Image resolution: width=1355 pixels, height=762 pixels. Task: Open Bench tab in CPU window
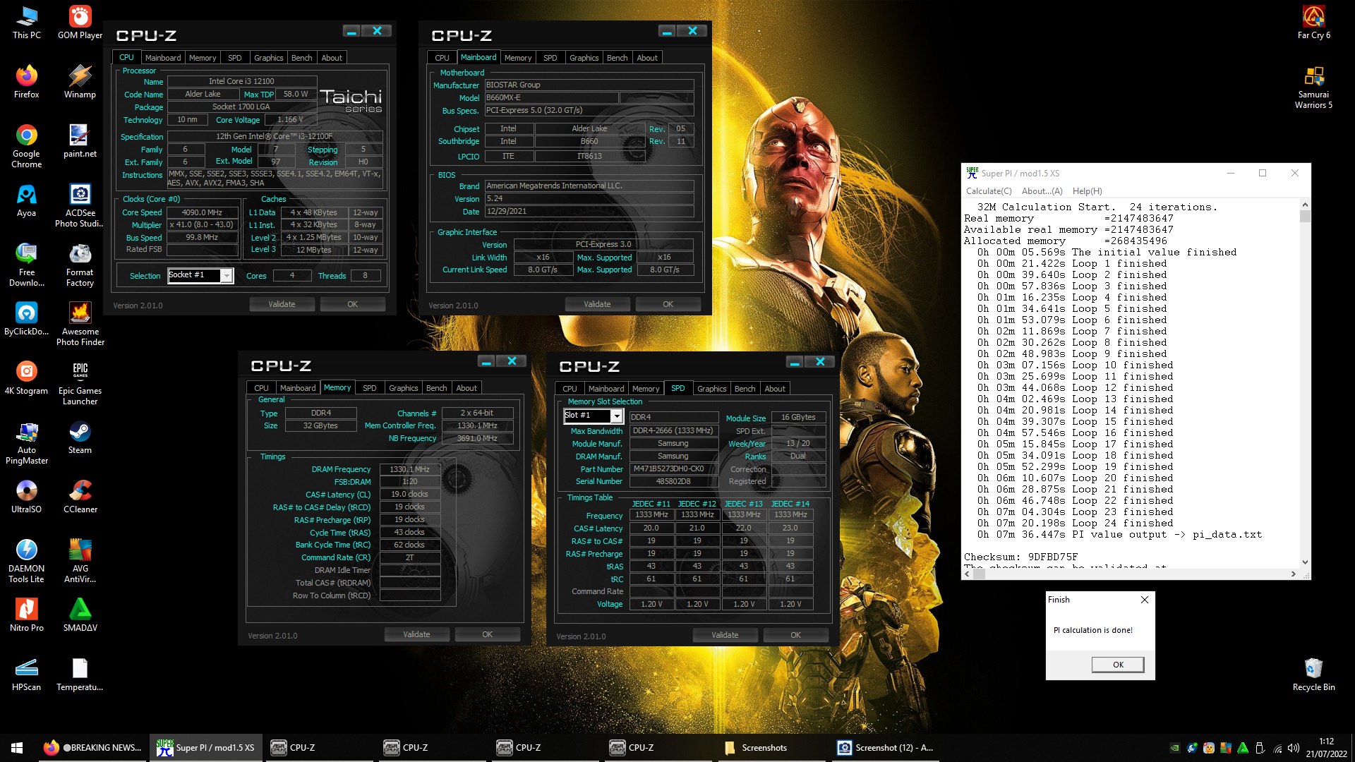click(301, 58)
